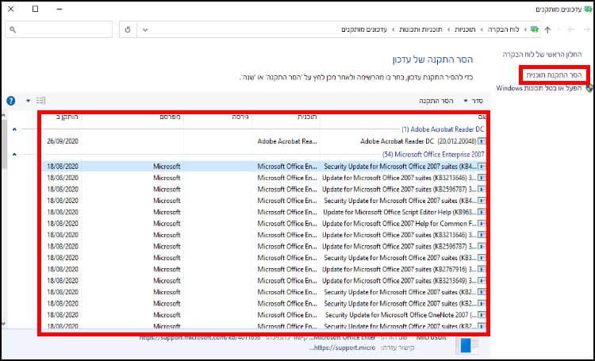Screen dimensions: 595x361
Task: Click the shield icon beside the Windows features link
Action: (x=589, y=88)
